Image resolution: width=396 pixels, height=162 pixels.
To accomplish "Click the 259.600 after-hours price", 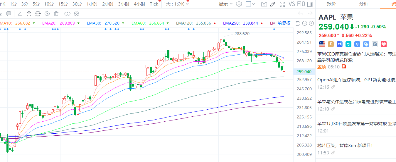I will click(327, 35).
